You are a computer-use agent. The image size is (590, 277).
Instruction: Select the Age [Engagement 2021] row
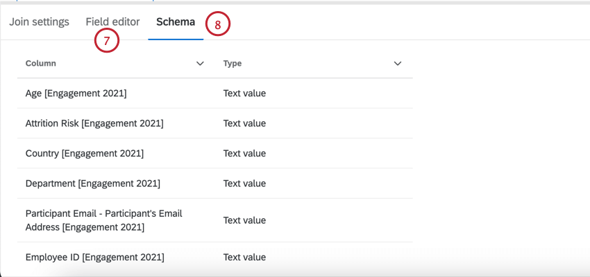[76, 93]
